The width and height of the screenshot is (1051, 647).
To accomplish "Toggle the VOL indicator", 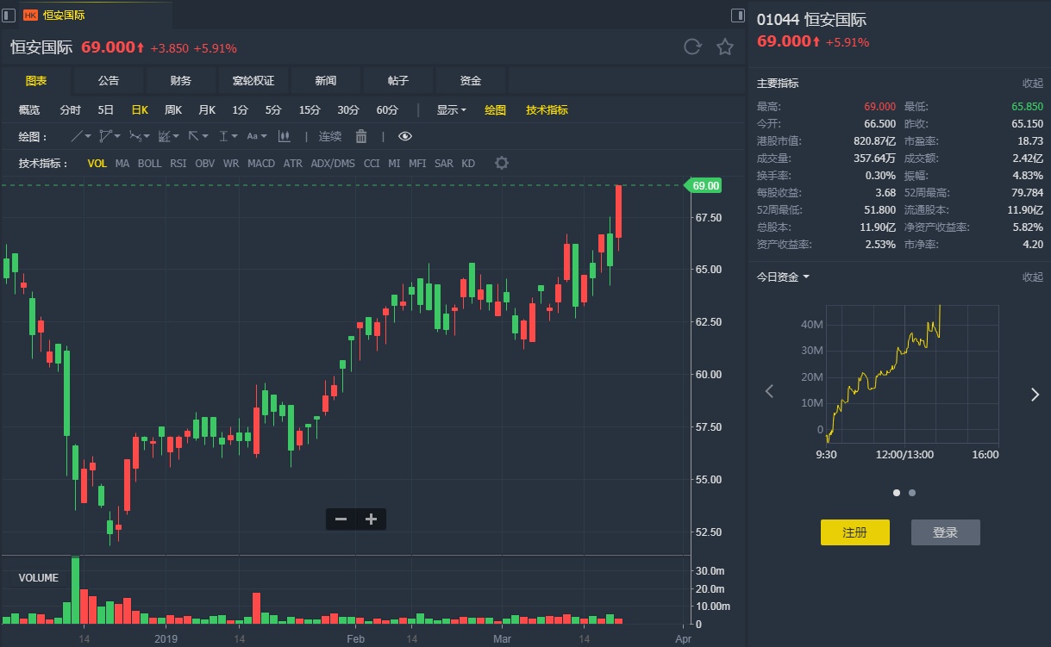I will [x=97, y=163].
